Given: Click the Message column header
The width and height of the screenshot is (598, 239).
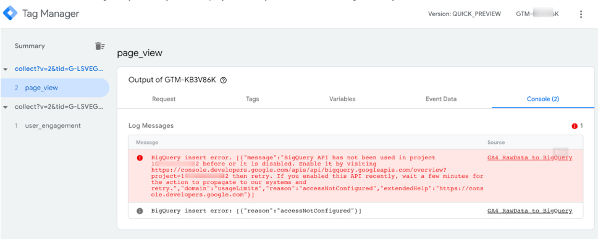Looking at the screenshot, I should [x=147, y=143].
